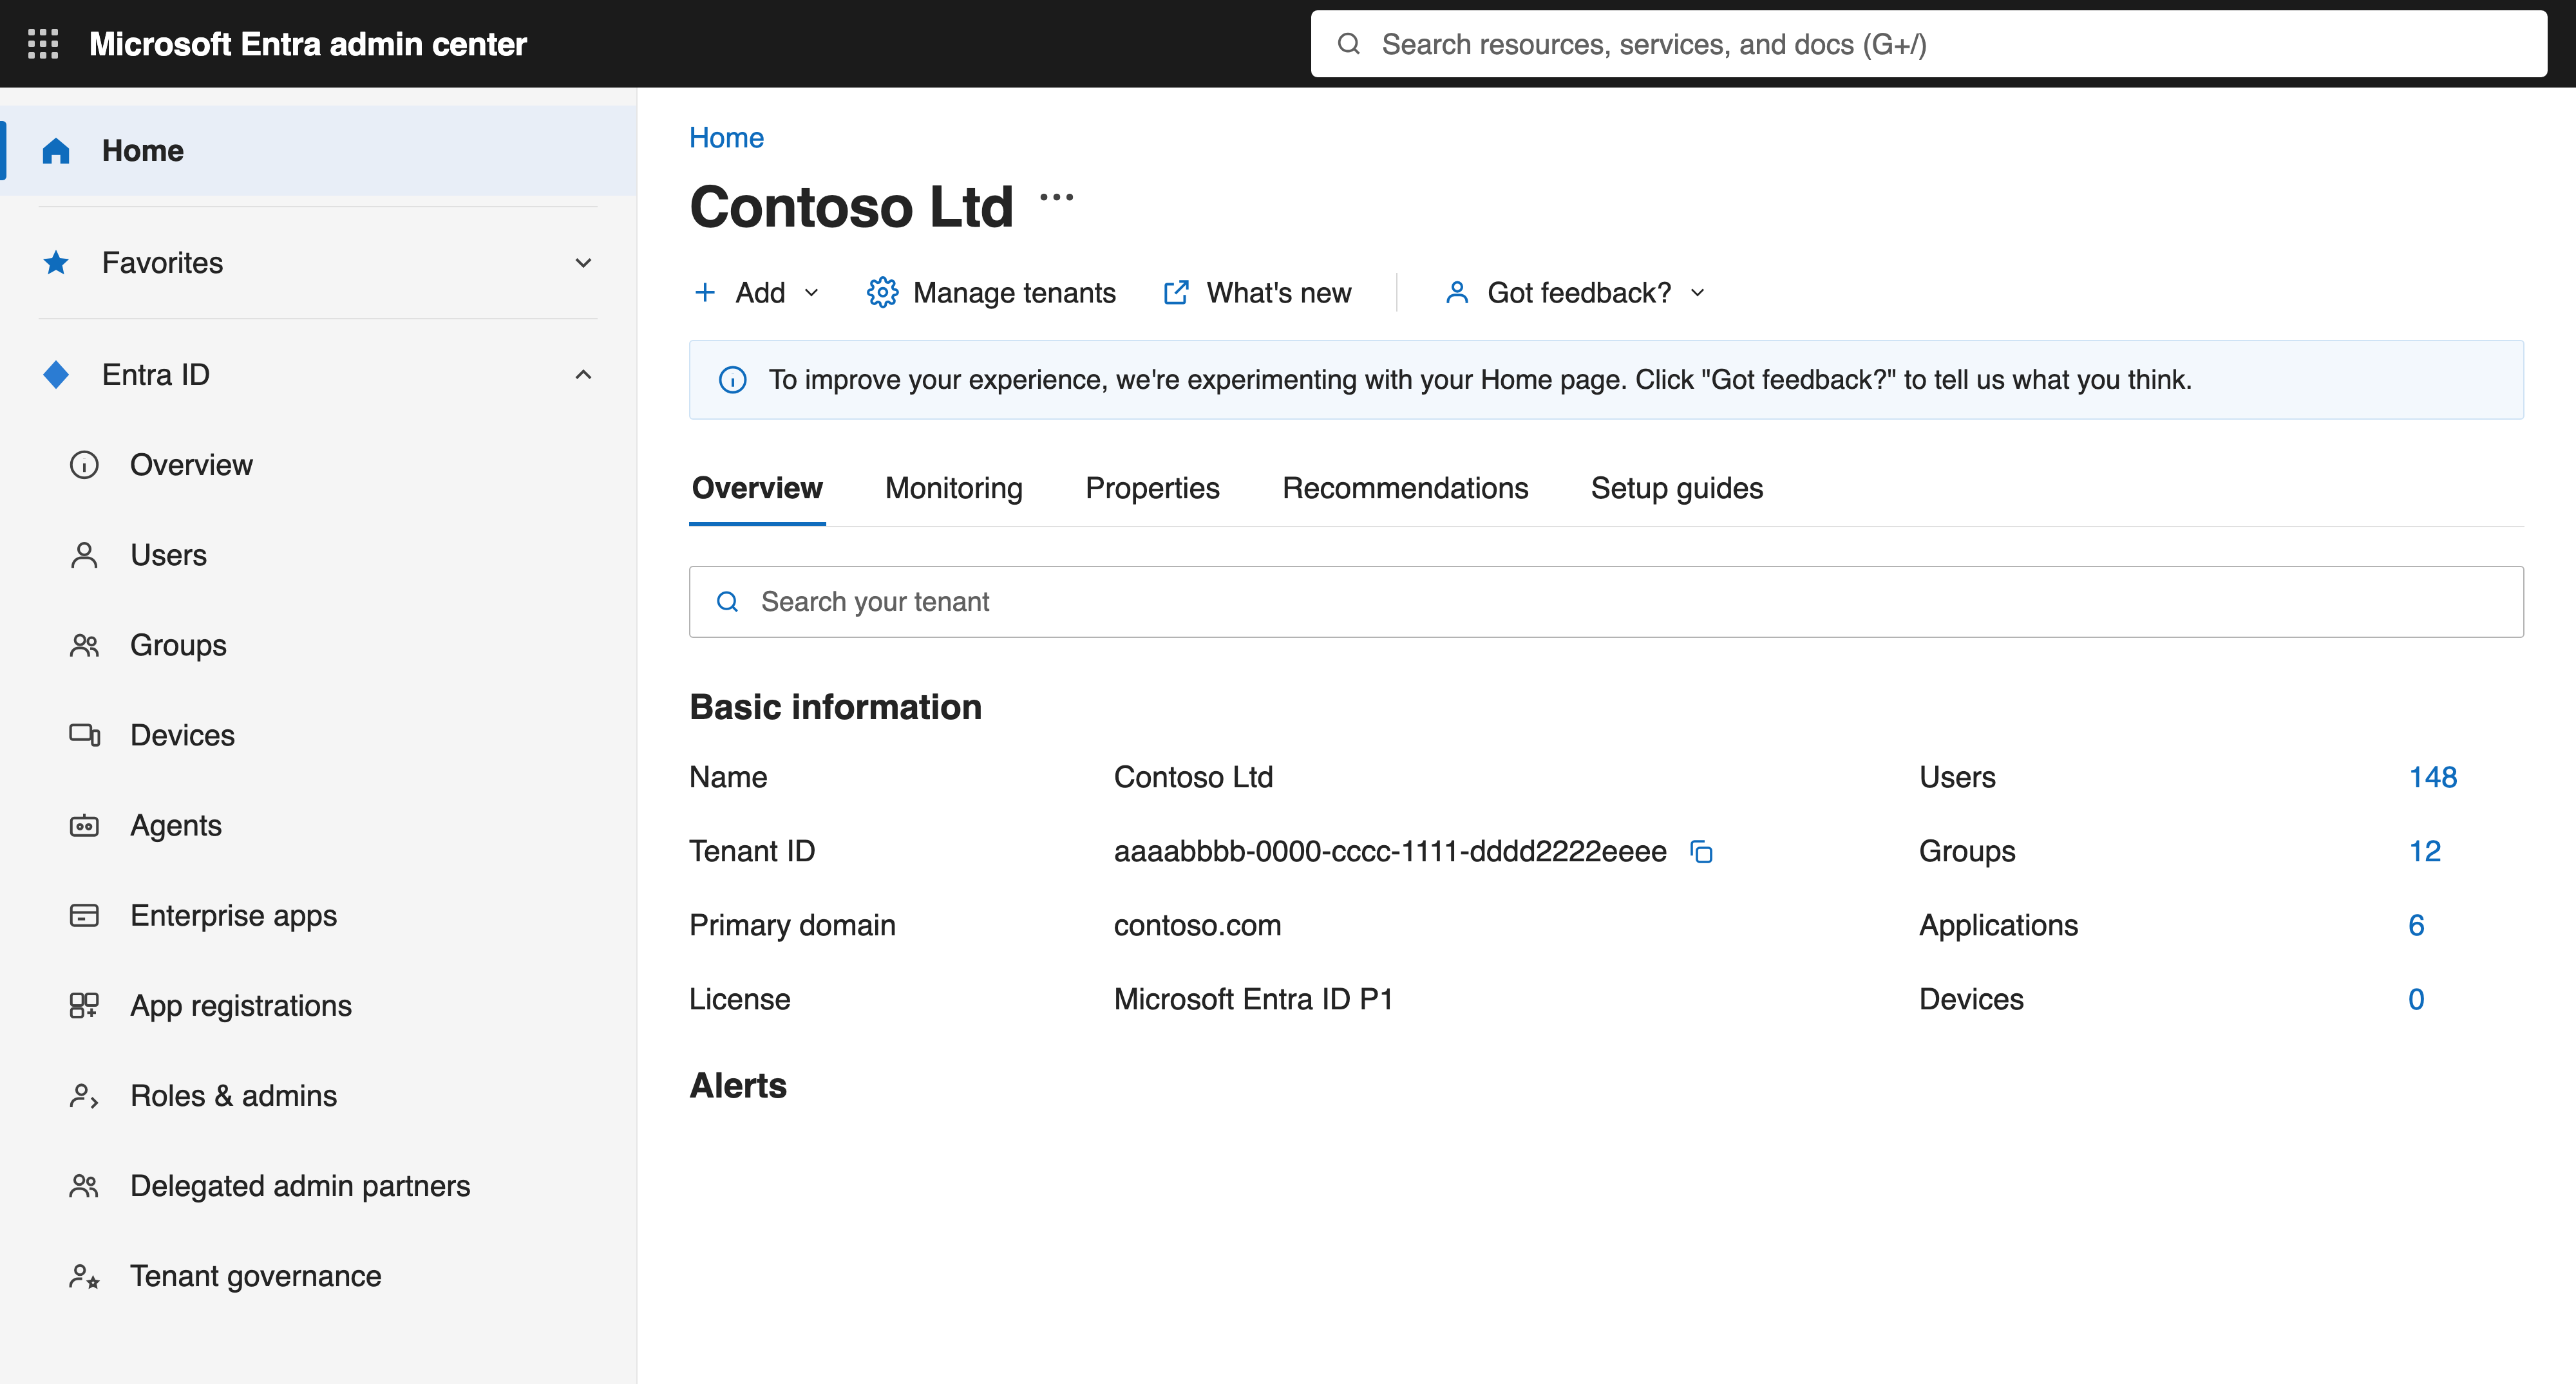2576x1384 pixels.
Task: Open the Devices count link 0
Action: click(x=2416, y=999)
